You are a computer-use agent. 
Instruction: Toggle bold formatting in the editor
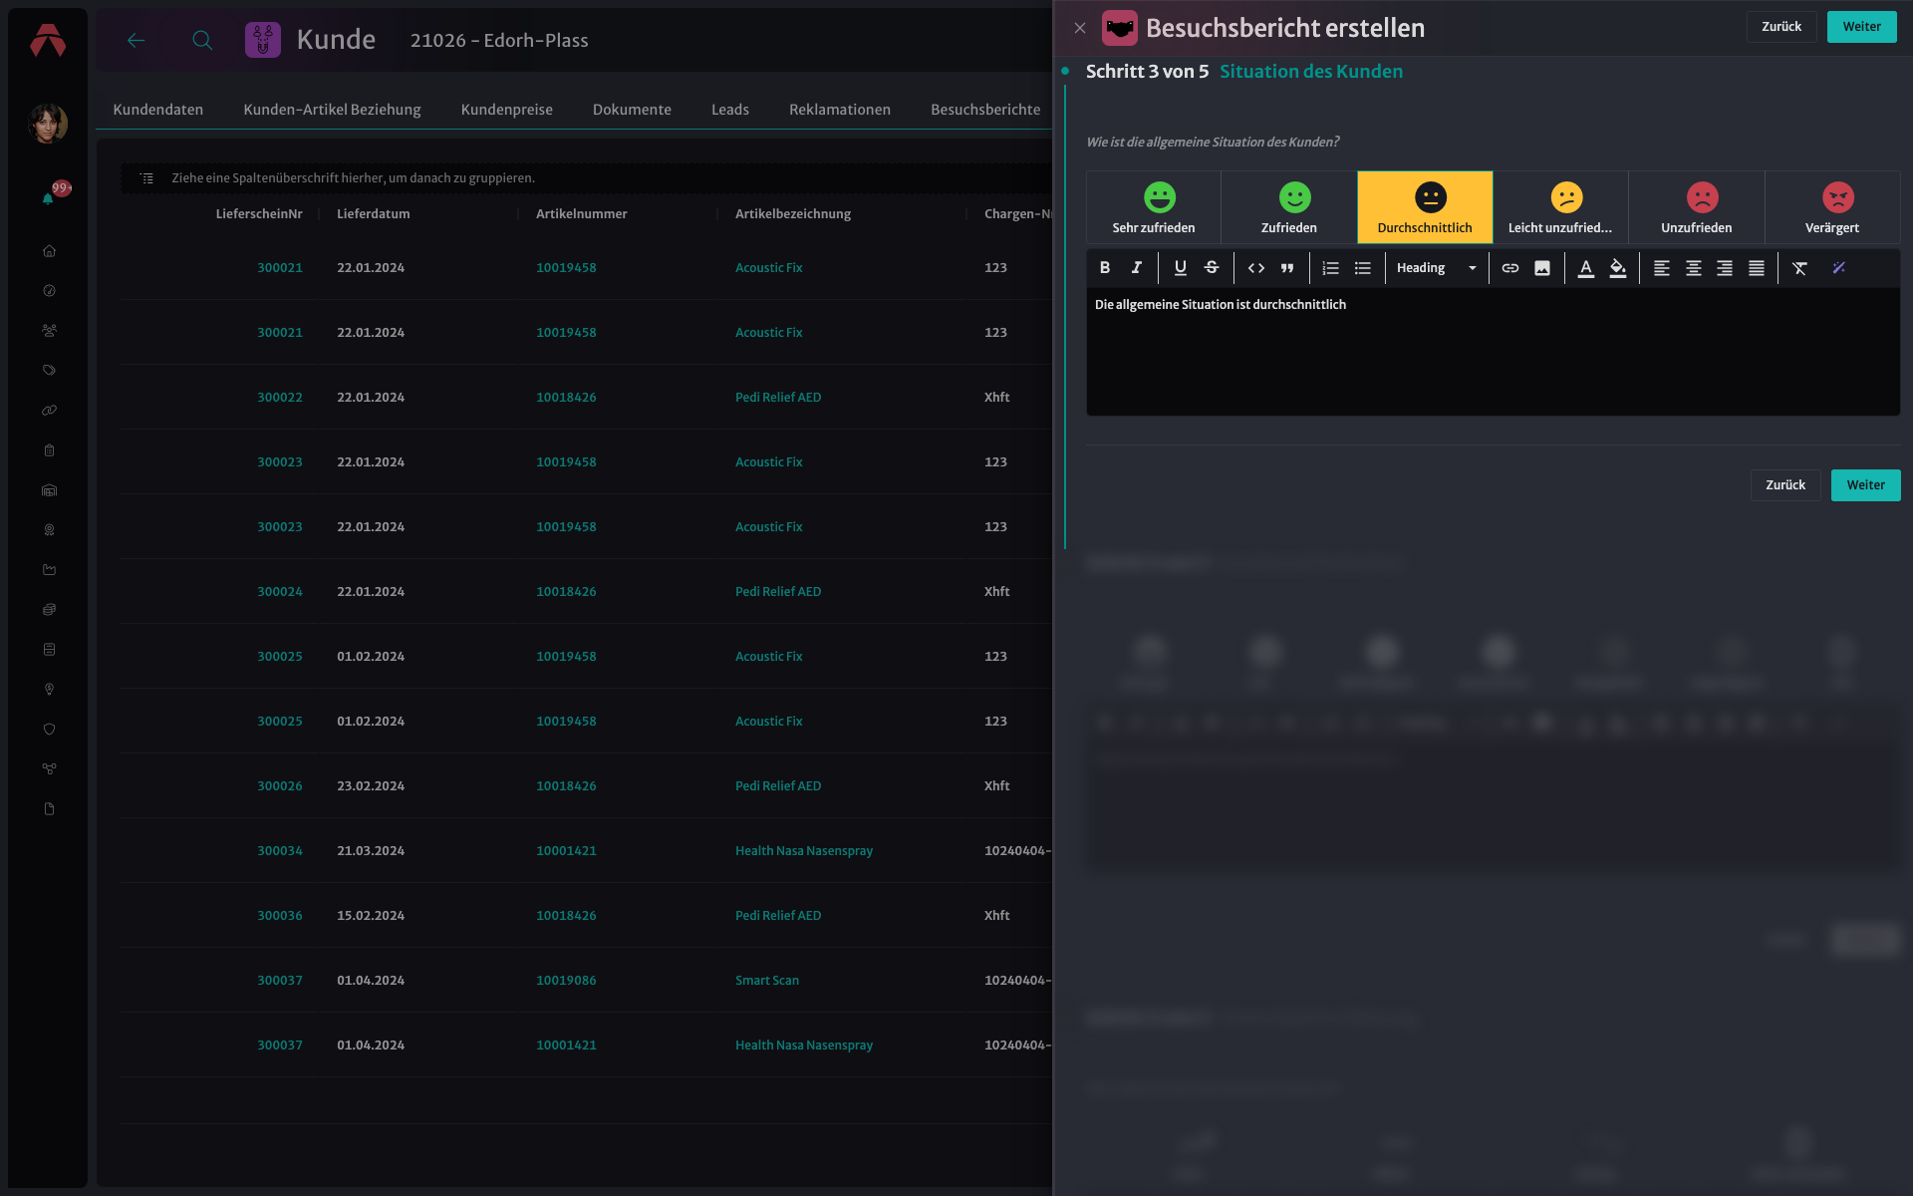(1105, 268)
